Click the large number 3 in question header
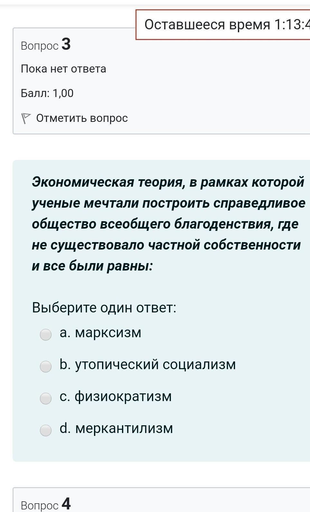Screen dimensions: 310x512 66,44
